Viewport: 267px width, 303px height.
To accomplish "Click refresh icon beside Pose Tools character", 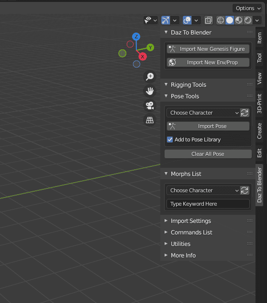I will [245, 113].
